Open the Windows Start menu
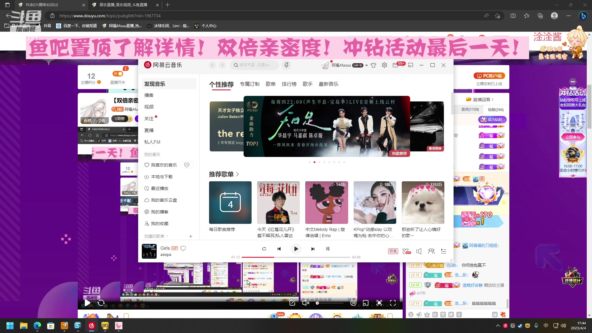592x333 pixels. pos(10,326)
